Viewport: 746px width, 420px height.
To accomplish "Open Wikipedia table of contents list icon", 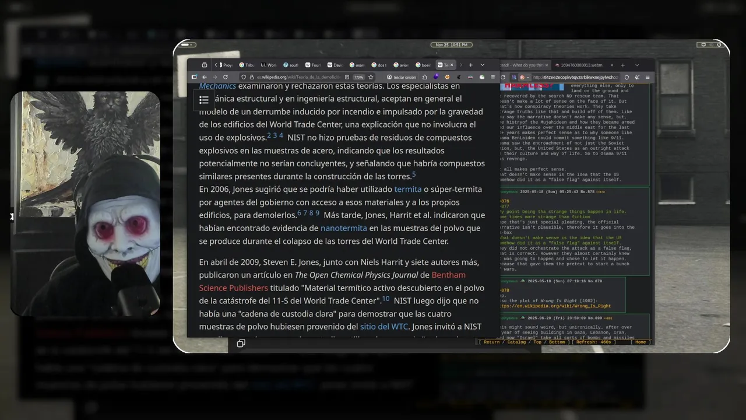I will coord(203,100).
